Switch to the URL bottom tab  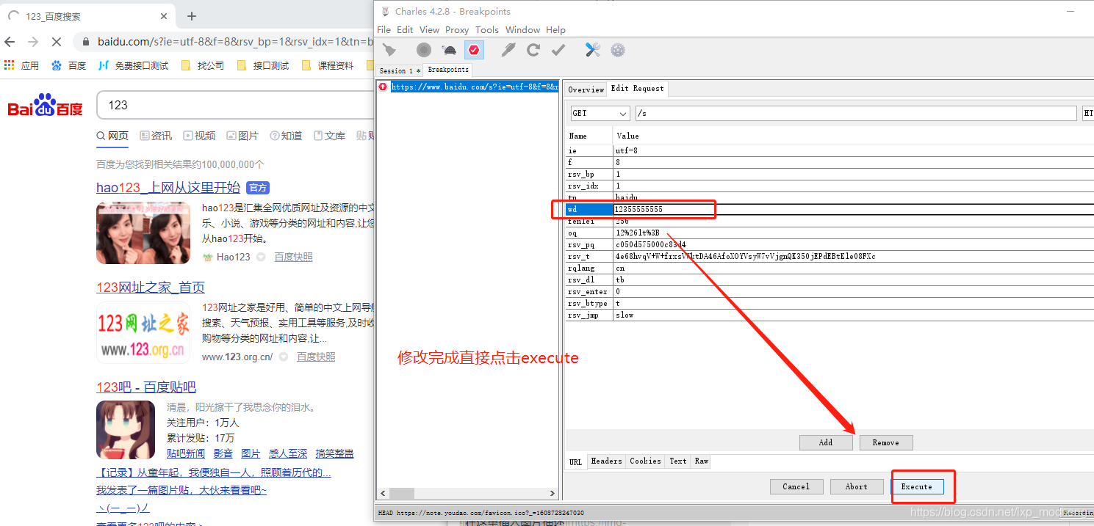(x=575, y=462)
